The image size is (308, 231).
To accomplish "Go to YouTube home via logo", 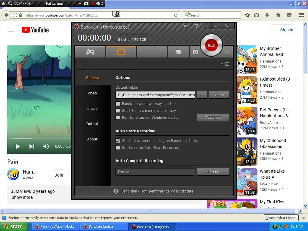I will click(35, 30).
